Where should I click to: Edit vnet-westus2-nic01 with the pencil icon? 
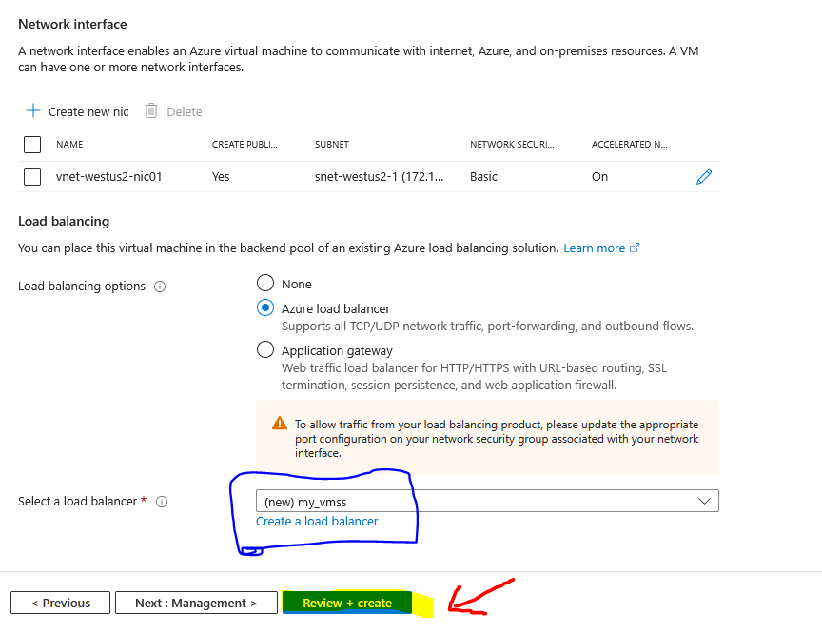tap(704, 177)
